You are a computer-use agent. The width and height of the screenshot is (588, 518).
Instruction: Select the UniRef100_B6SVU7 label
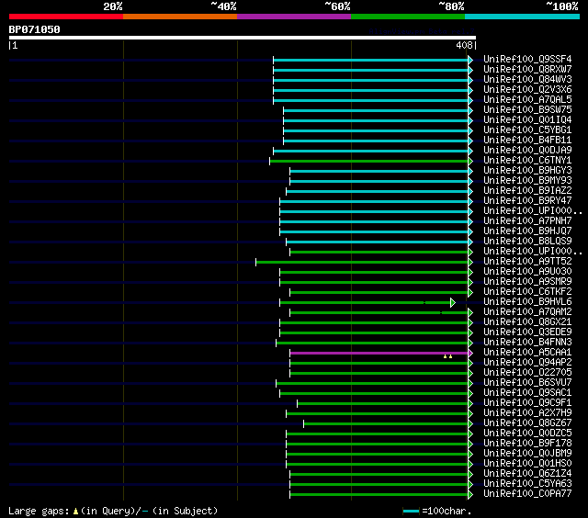527,383
